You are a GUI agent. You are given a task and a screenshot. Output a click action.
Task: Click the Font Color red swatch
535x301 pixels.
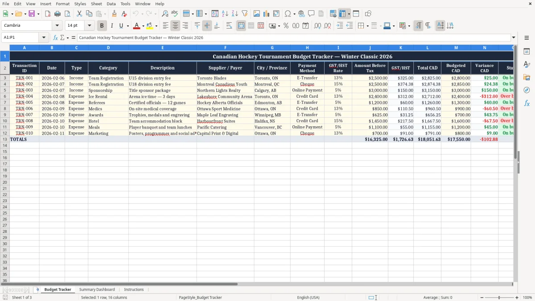pyautogui.click(x=136, y=26)
